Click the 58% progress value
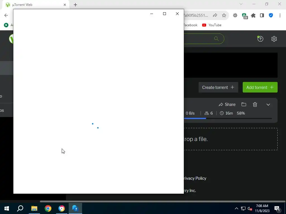286x214 pixels. 241,113
